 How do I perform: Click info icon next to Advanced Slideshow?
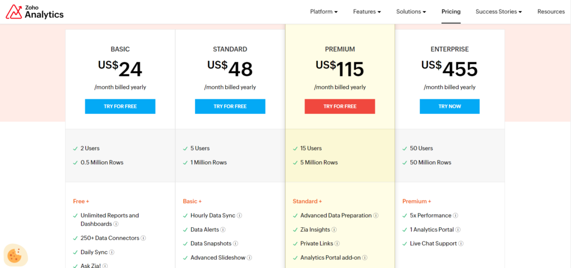coord(249,258)
